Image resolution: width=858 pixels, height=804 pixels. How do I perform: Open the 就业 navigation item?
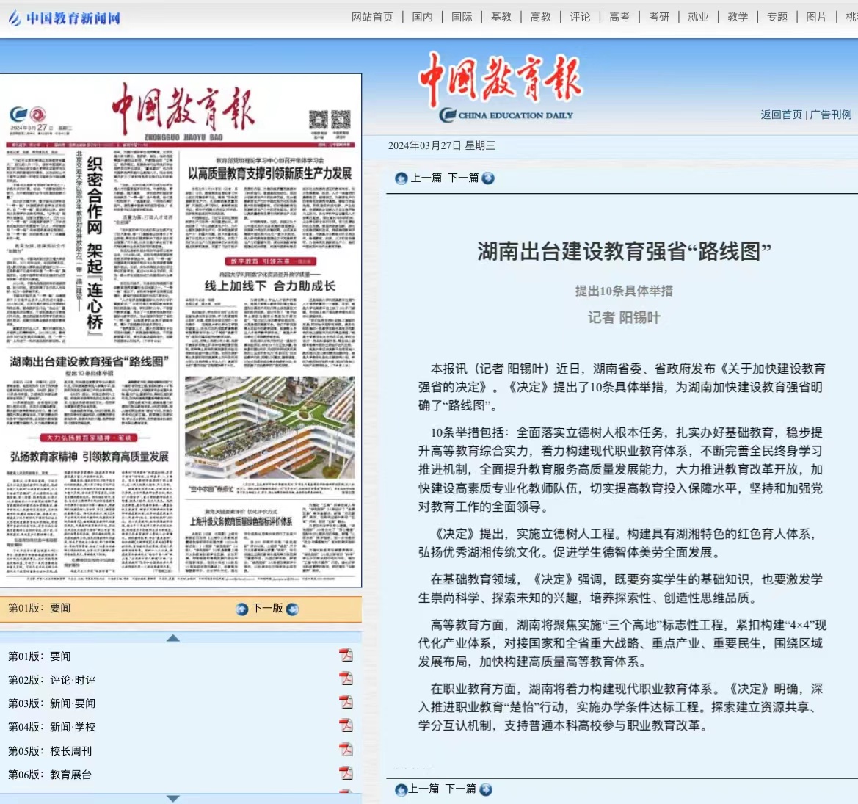click(x=698, y=17)
